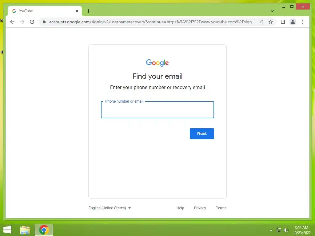Click the blue Next button
Image resolution: width=315 pixels, height=236 pixels.
pyautogui.click(x=202, y=133)
